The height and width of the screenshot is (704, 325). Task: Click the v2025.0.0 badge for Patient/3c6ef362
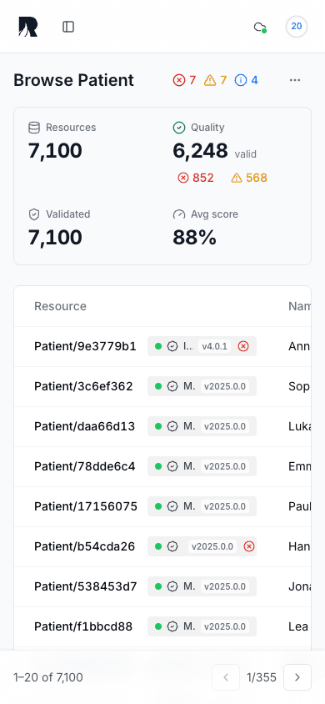[x=225, y=386]
